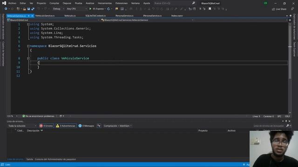Open the Compilación + IntelliSense dropdown
The image size is (298, 167).
click(x=117, y=126)
